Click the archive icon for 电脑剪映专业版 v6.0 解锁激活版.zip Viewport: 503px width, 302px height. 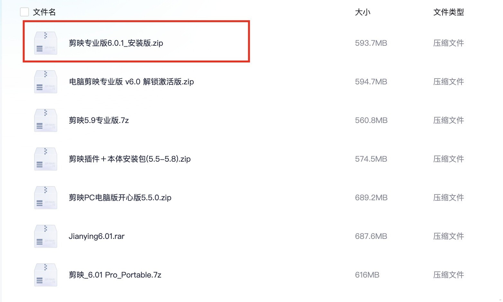pyautogui.click(x=46, y=82)
